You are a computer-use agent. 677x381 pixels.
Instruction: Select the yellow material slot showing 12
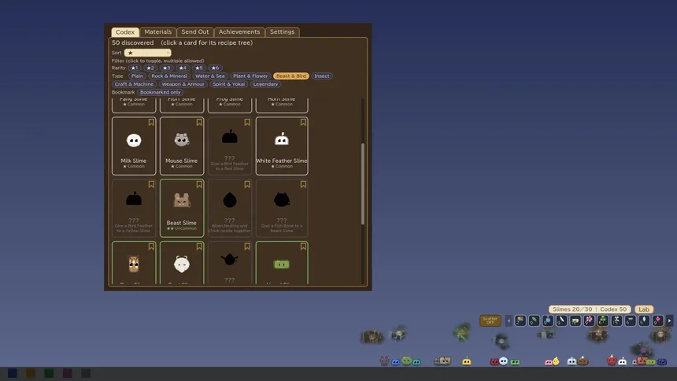(x=575, y=320)
